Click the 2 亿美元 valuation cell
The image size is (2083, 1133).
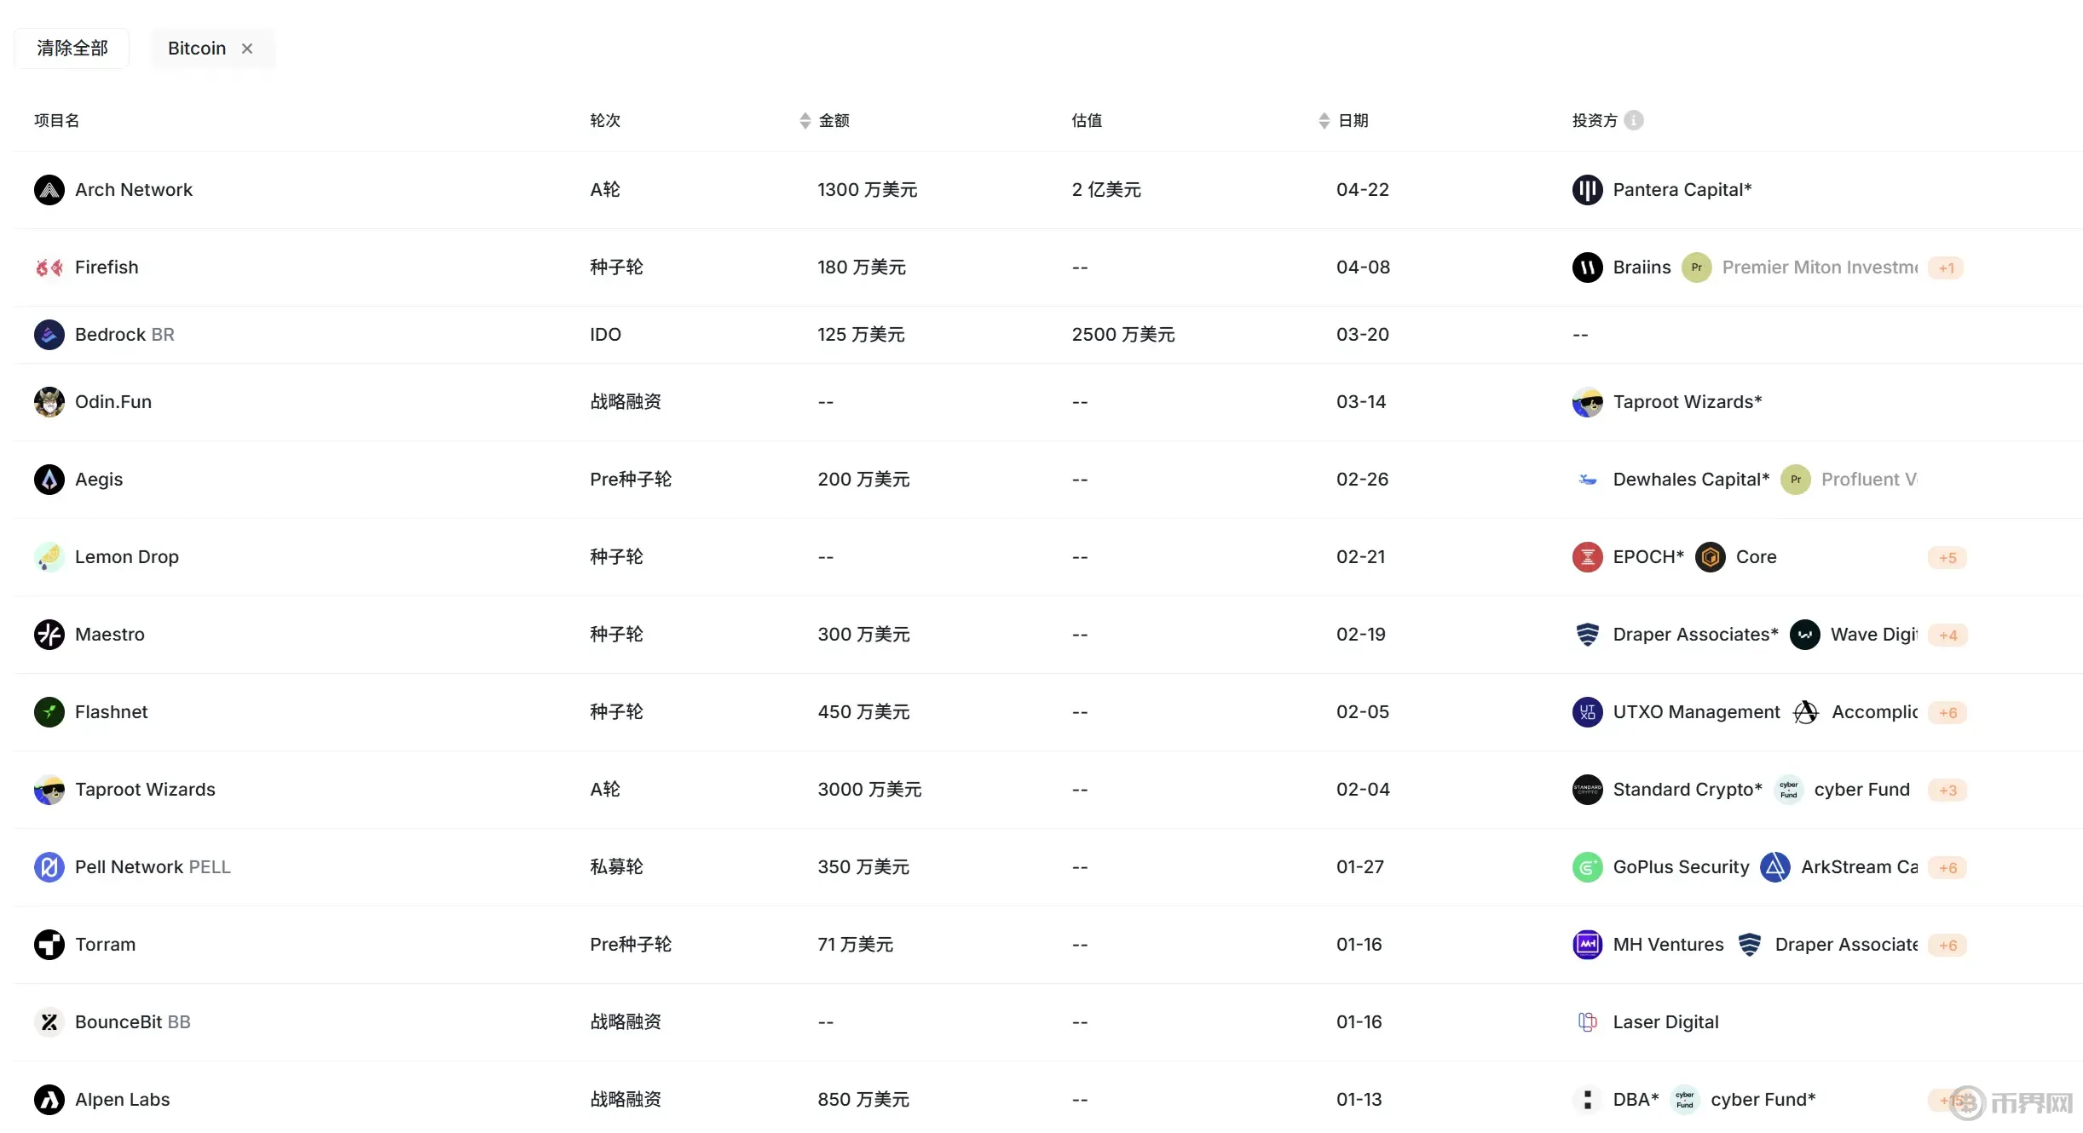point(1106,190)
